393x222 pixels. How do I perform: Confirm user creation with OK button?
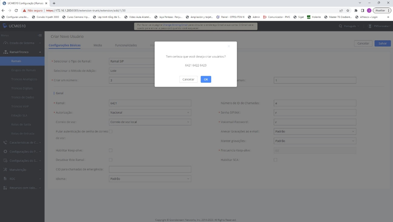click(x=205, y=79)
